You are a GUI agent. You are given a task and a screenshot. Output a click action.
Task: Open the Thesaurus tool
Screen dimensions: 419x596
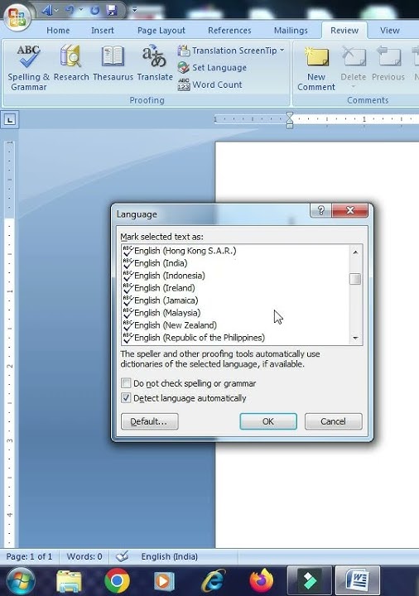pos(113,63)
